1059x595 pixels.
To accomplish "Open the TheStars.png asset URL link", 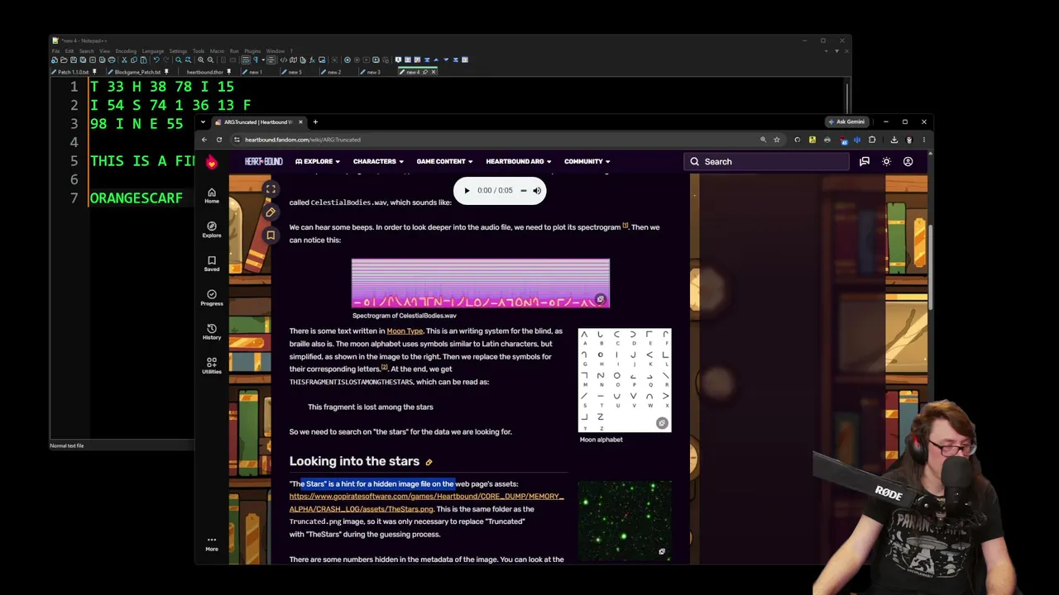I will pyautogui.click(x=426, y=502).
